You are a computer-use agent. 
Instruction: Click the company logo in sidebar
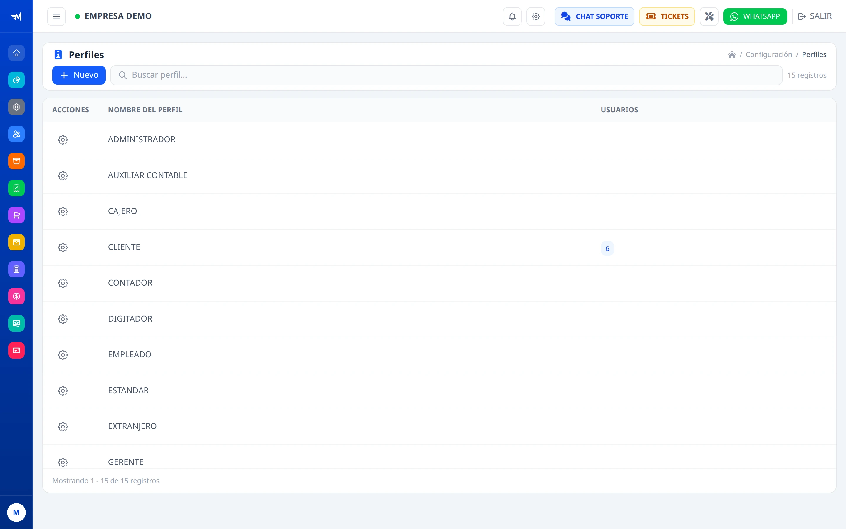(16, 16)
